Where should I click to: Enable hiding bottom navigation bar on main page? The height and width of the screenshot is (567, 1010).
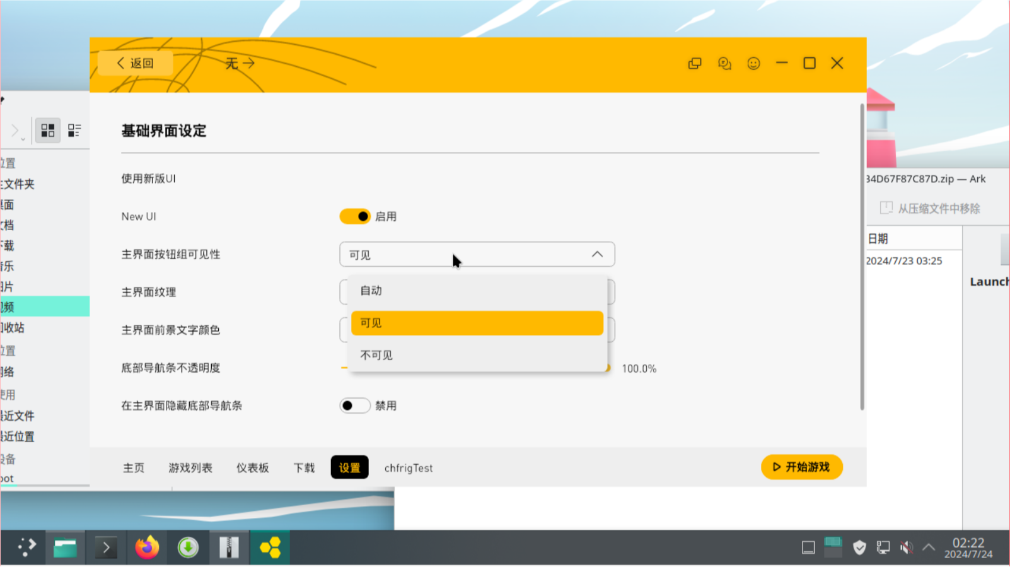355,406
